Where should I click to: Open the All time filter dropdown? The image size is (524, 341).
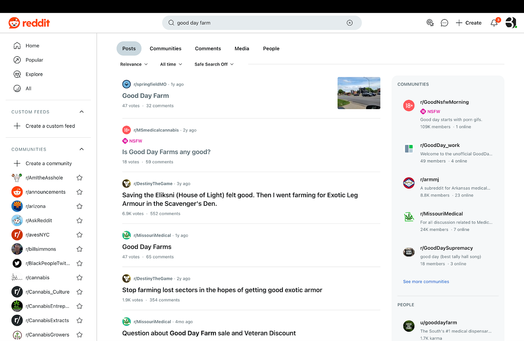click(171, 64)
